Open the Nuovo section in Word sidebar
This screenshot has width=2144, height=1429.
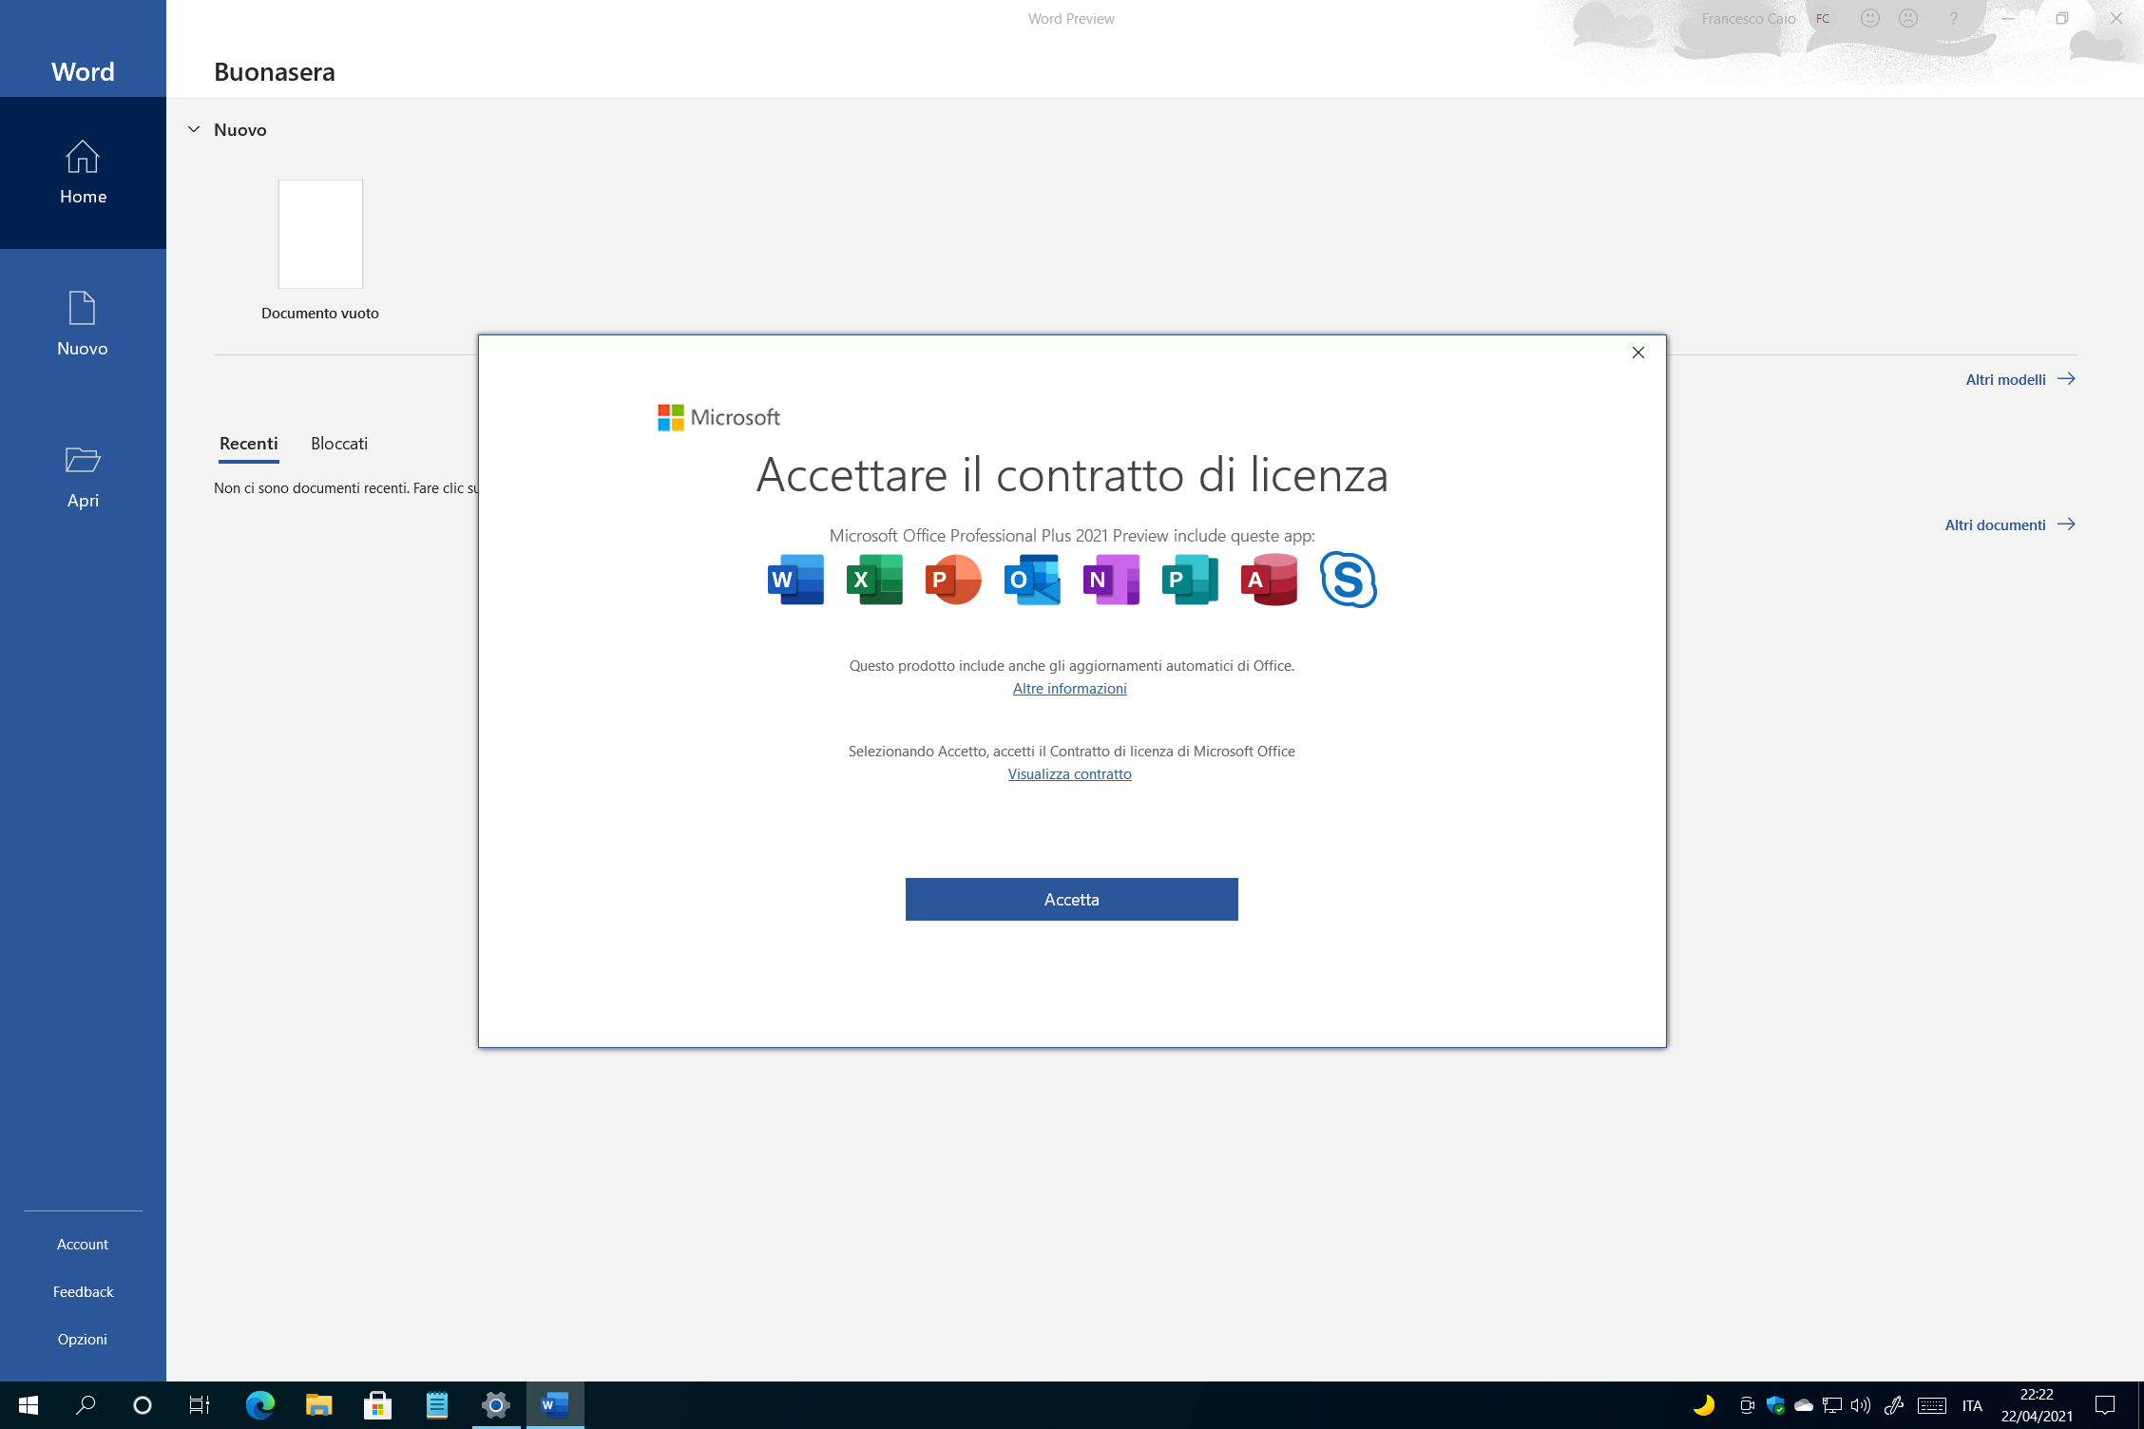tap(83, 325)
